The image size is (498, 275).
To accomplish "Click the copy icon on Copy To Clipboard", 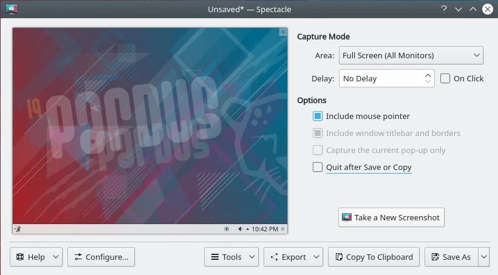I will coord(339,257).
